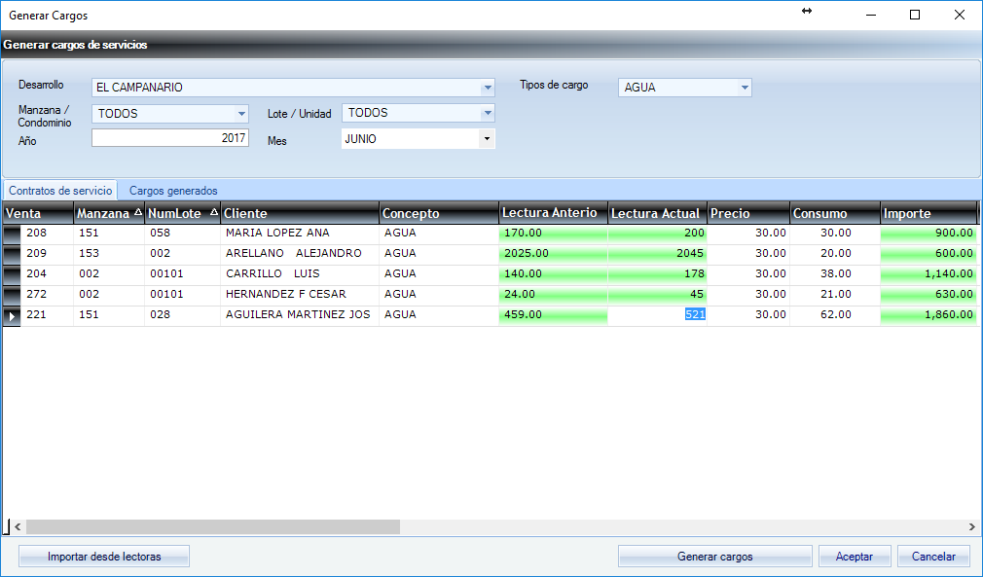Click the Aceptar button
This screenshot has height=577, width=983.
[x=854, y=557]
